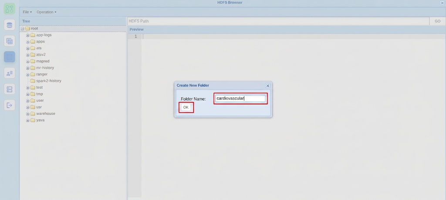Select the usr folder label

tap(39, 107)
